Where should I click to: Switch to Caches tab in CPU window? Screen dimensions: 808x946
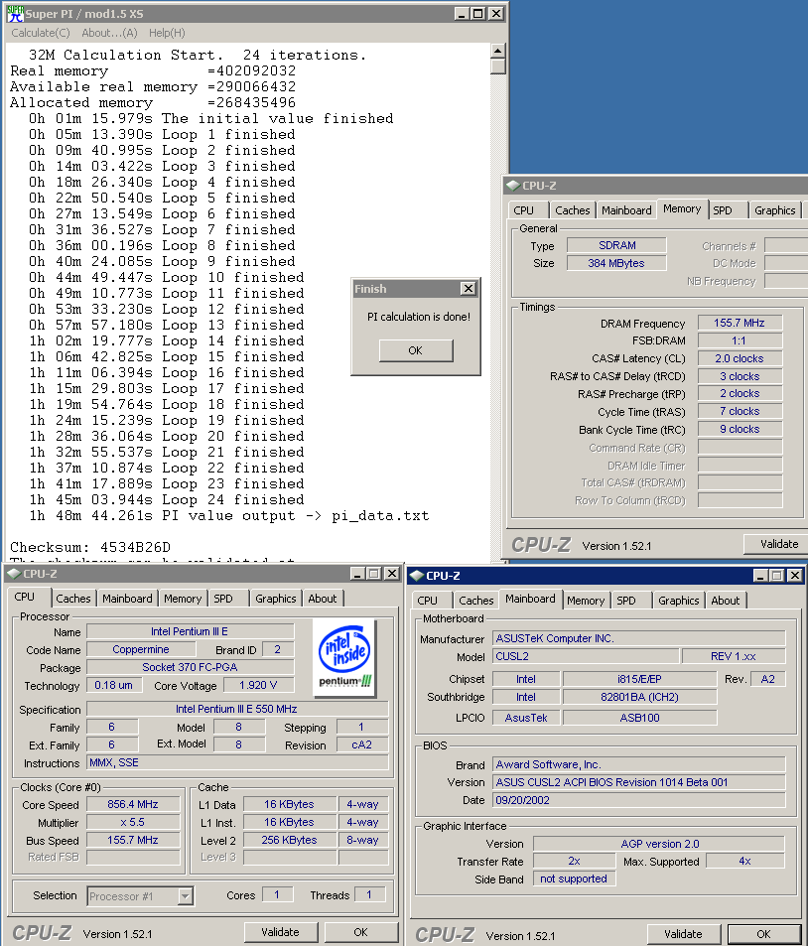click(x=72, y=599)
